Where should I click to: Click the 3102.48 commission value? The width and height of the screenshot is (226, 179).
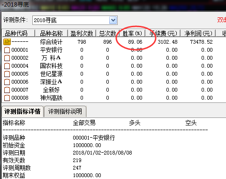167,42
